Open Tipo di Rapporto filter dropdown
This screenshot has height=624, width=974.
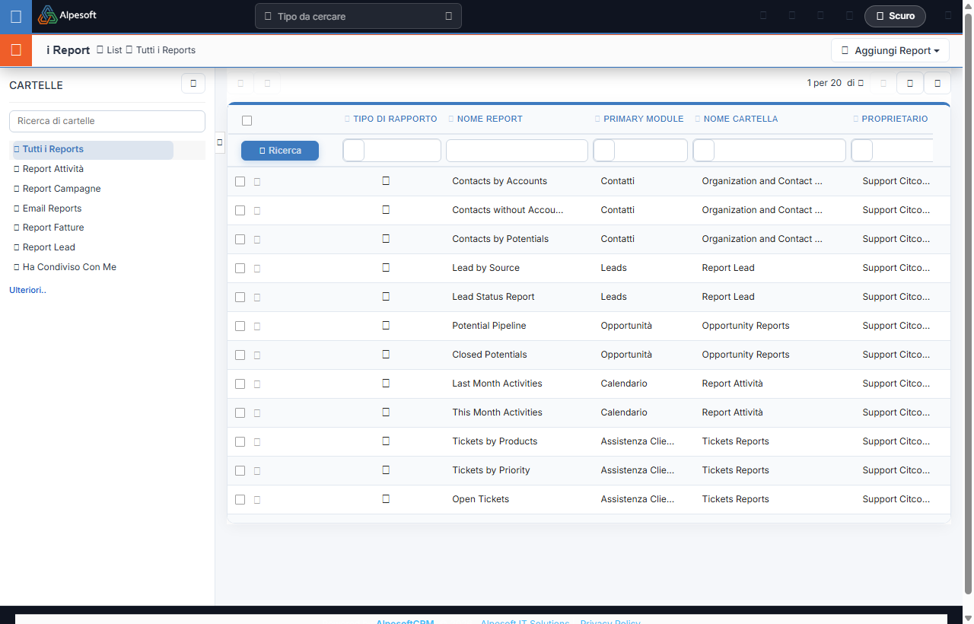392,150
